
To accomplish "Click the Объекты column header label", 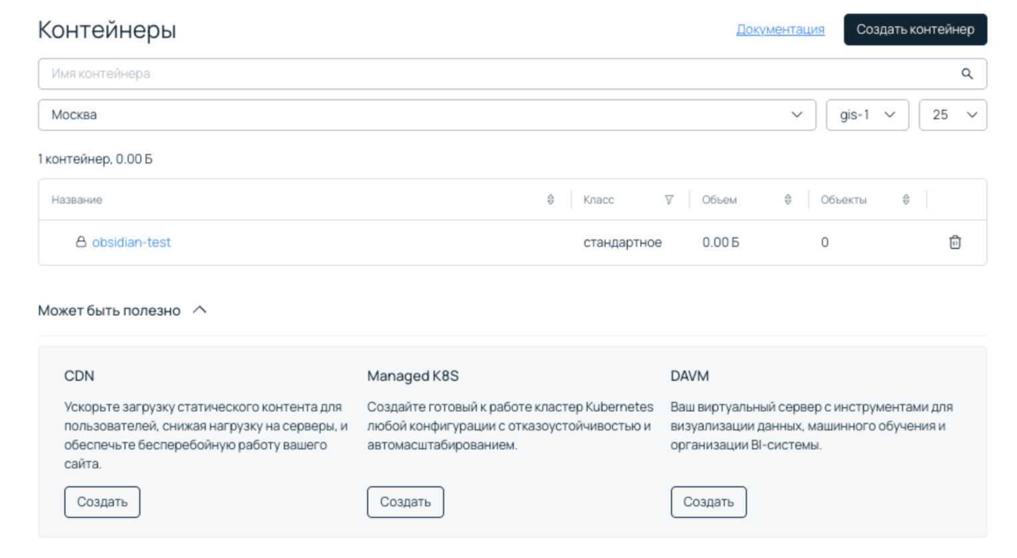I will point(843,199).
